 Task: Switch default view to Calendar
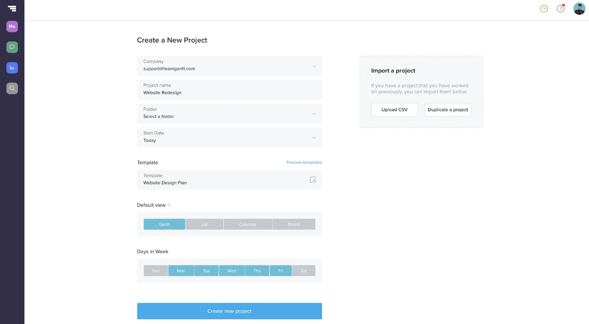[x=248, y=224]
